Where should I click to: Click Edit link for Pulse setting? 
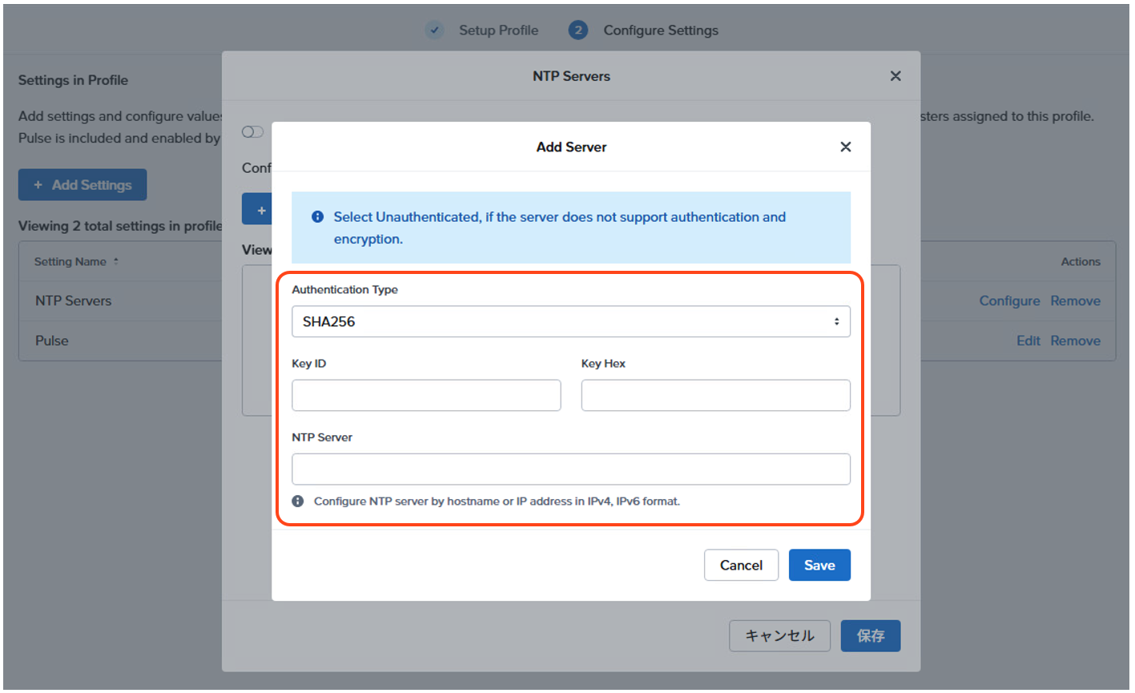tap(1028, 341)
